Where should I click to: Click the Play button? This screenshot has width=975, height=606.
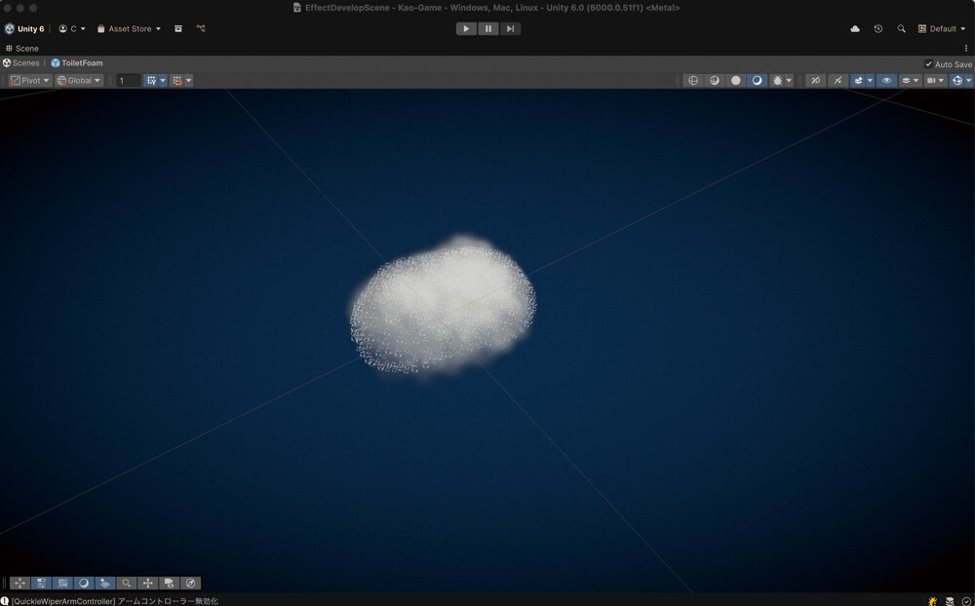pos(466,28)
